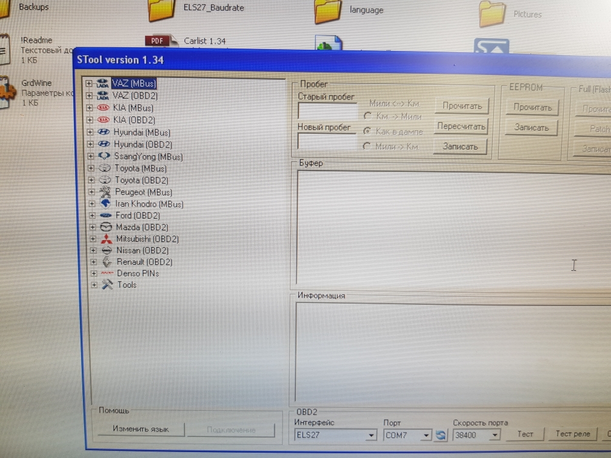The height and width of the screenshot is (458, 611).
Task: Expand the VAZ (OBD2) tree node
Action: tap(89, 96)
